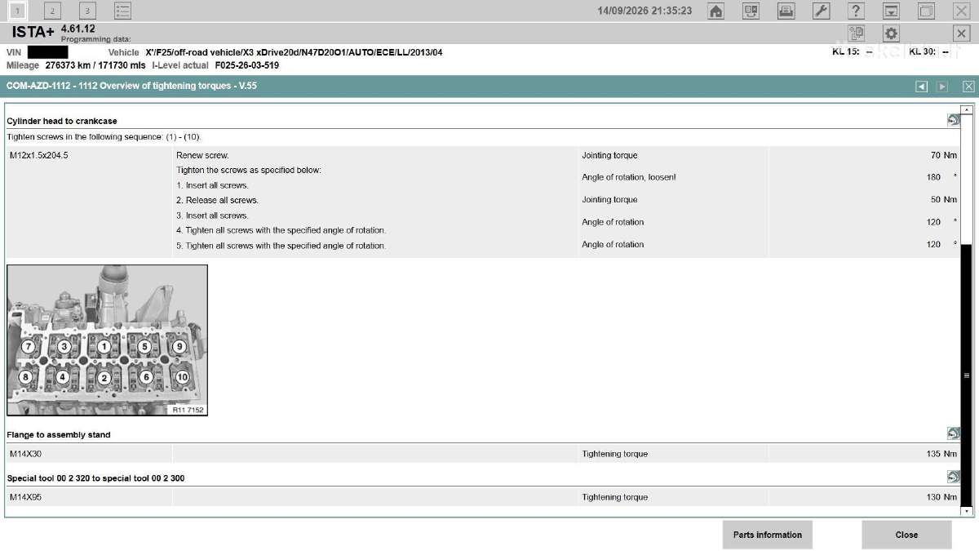The width and height of the screenshot is (979, 551).
Task: Click the document title COM-AZD-1112 text
Action: click(131, 86)
